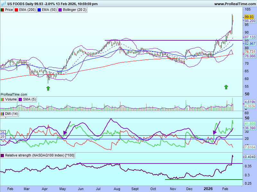Click the green up arrow marker in February 2026

226,87
